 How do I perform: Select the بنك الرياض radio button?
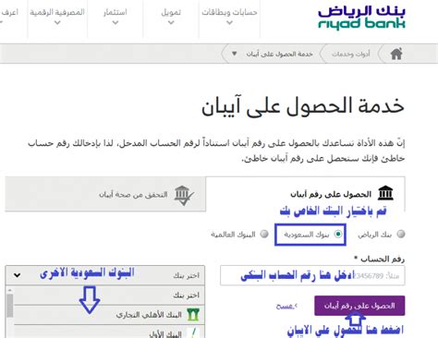pos(401,235)
